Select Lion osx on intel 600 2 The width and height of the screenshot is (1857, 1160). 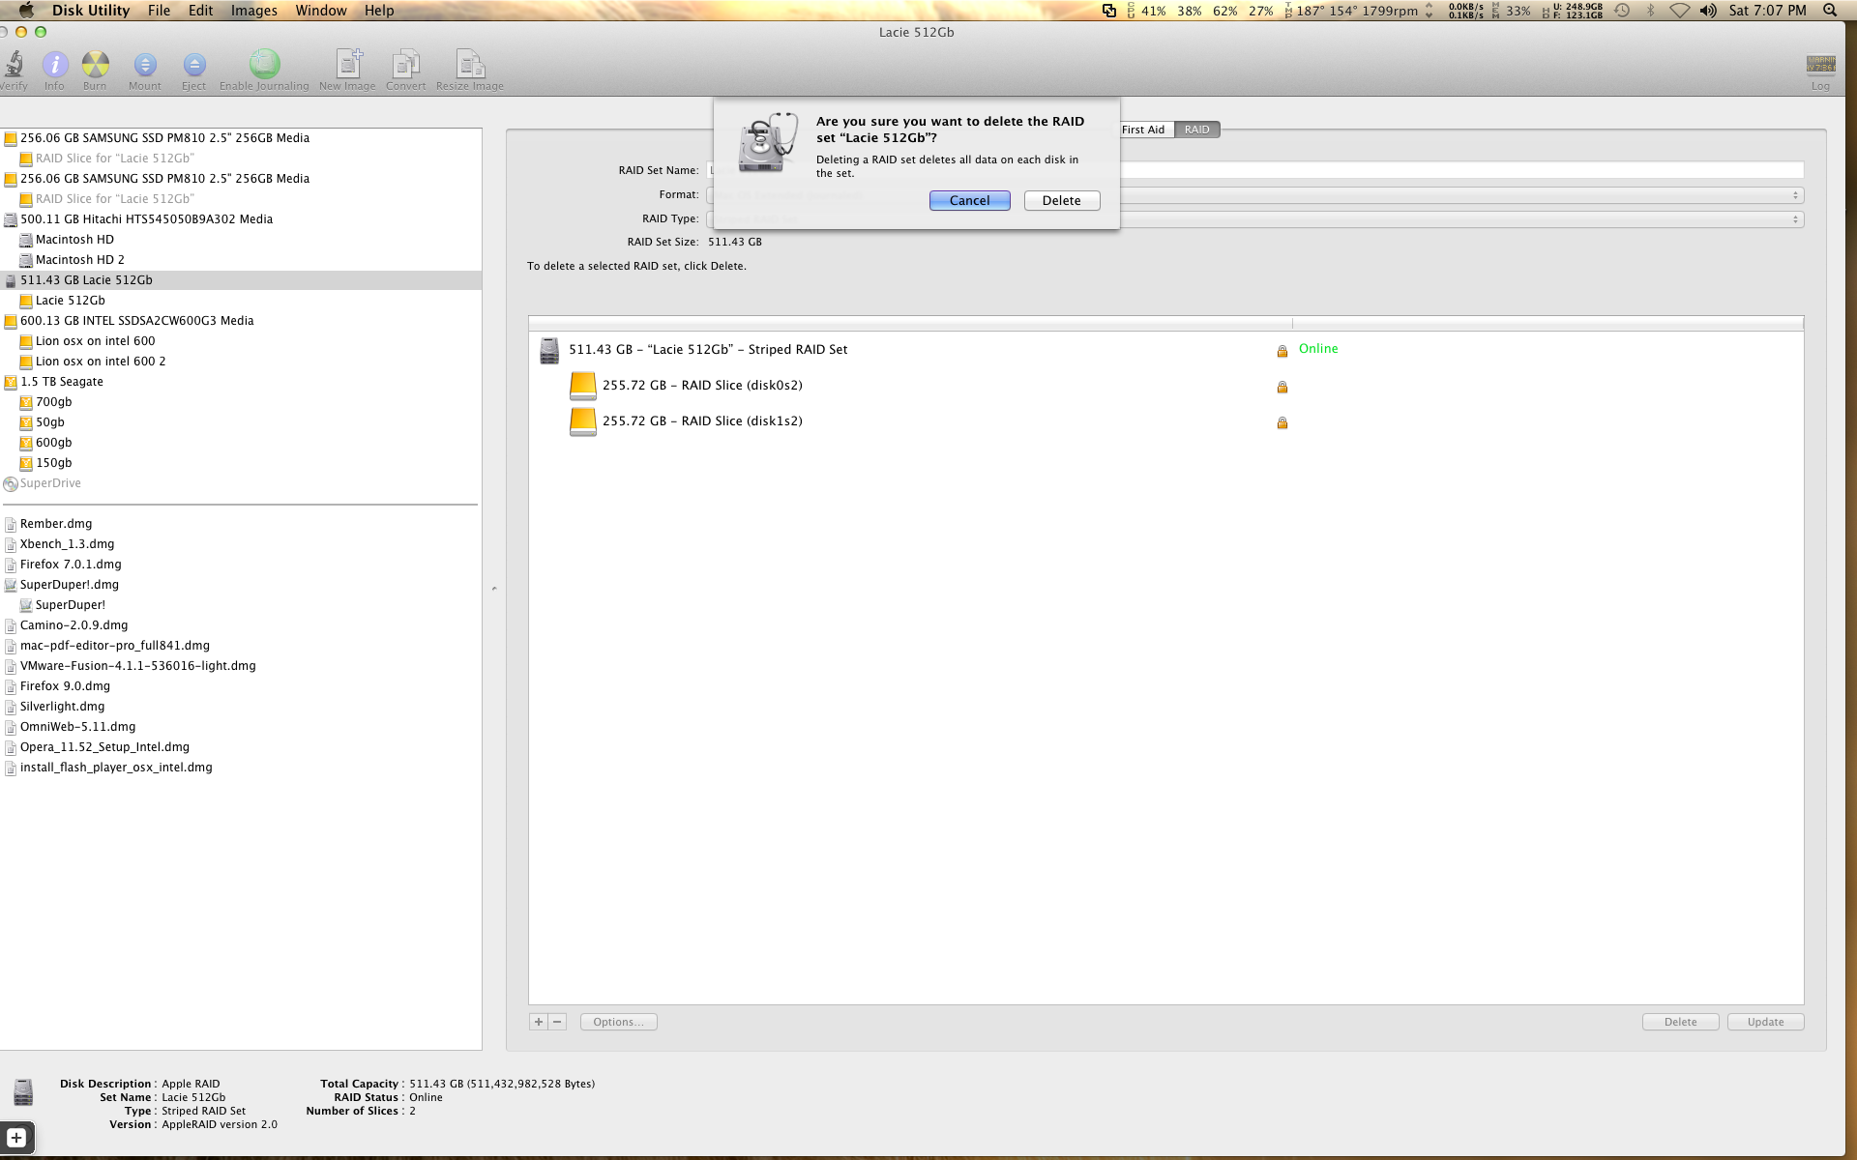(101, 362)
